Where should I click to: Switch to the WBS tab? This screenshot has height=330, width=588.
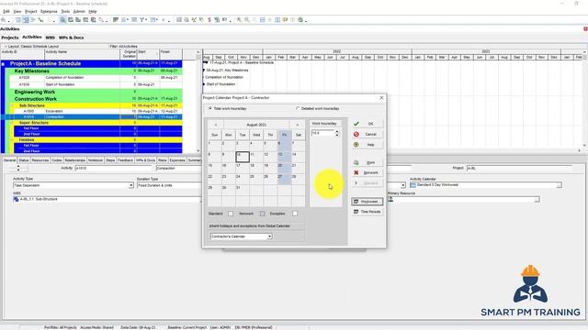[50, 38]
